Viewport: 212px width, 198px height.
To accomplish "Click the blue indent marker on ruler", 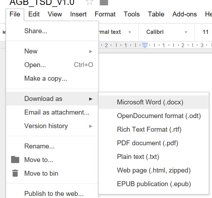I will (x=145, y=45).
